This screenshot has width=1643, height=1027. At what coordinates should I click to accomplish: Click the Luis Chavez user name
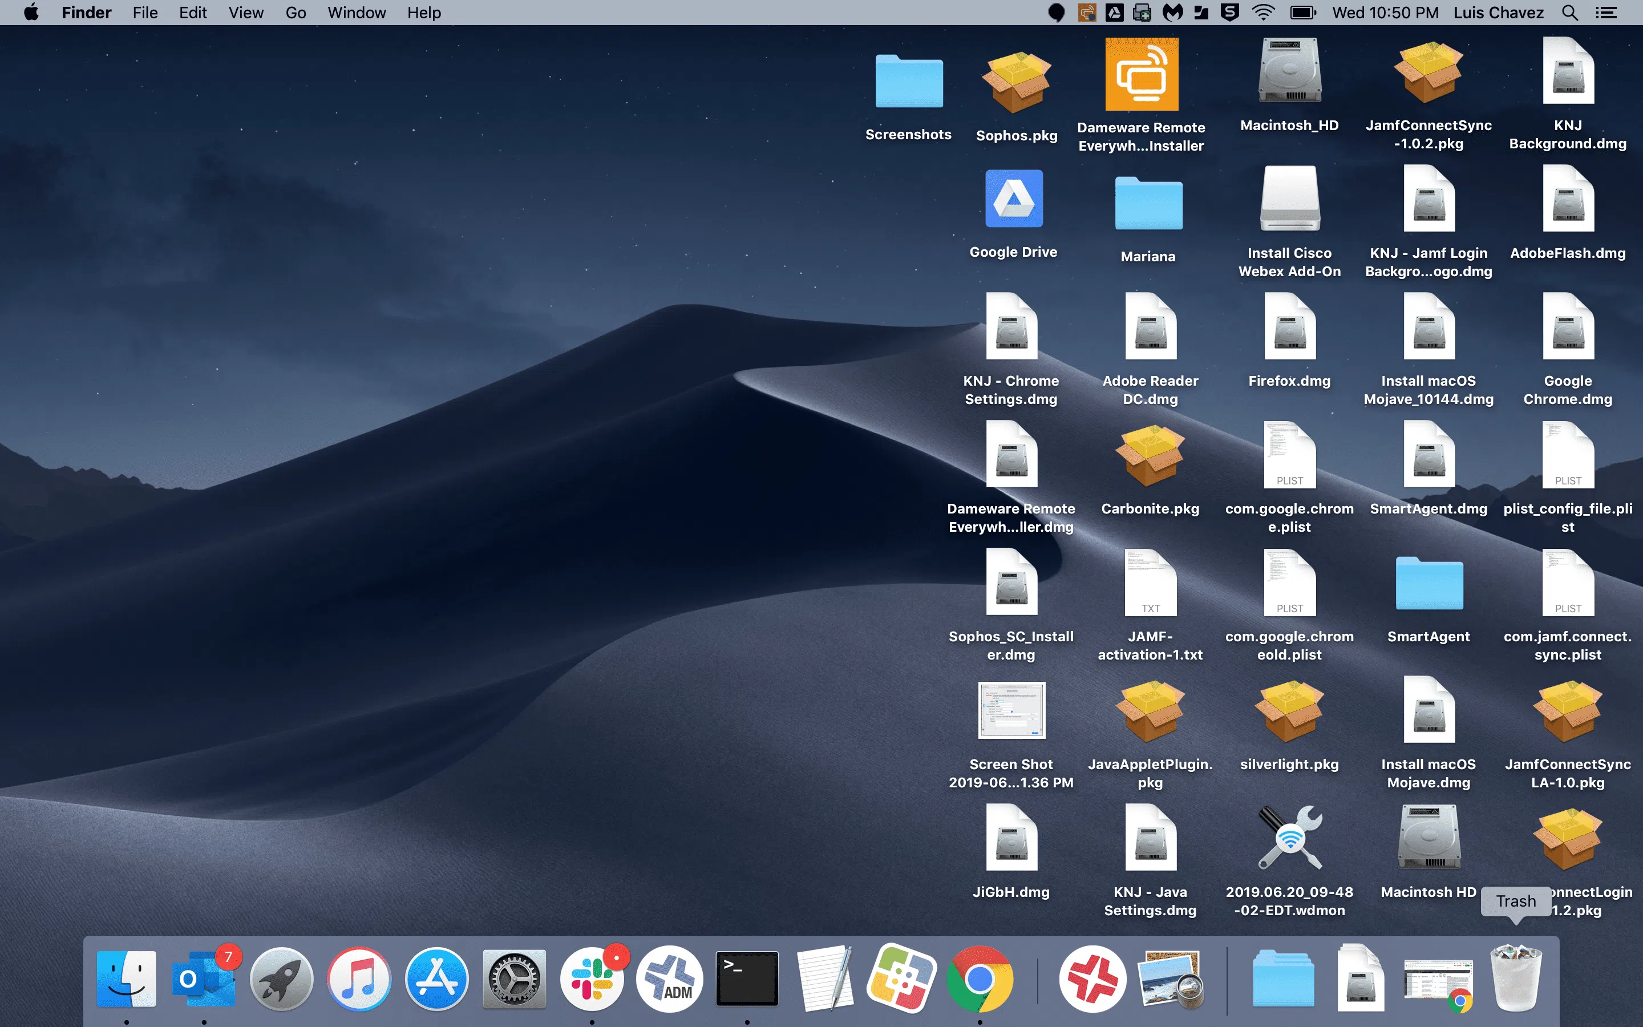1498,12
